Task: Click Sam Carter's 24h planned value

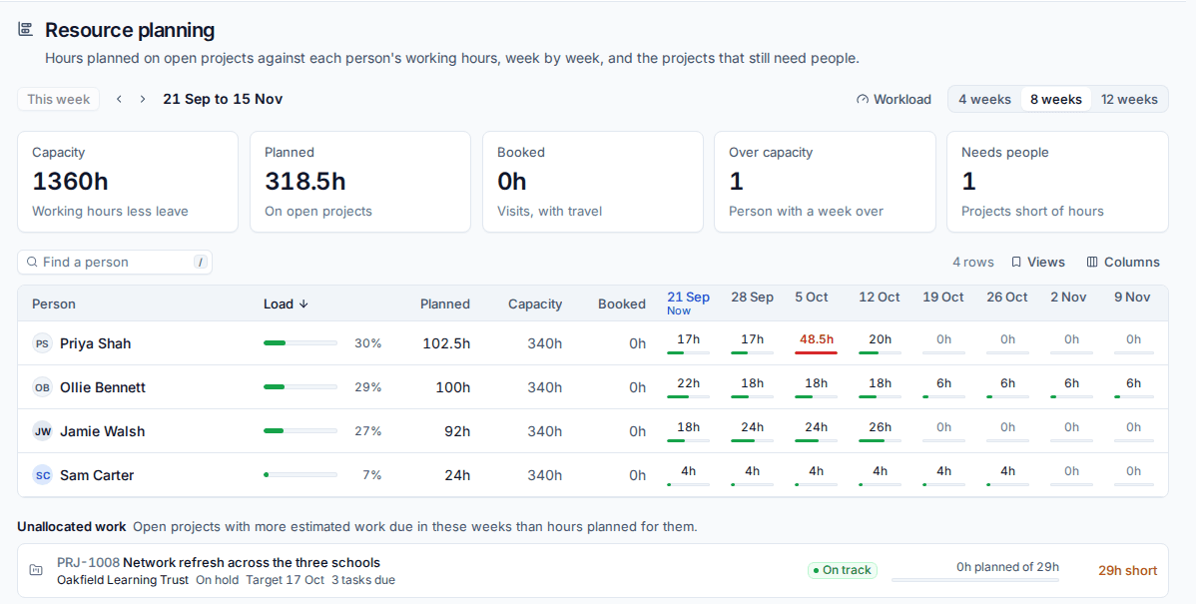Action: (x=457, y=476)
